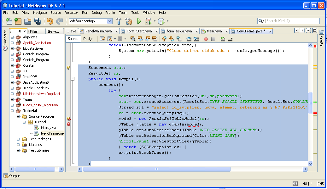This screenshot has height=189, width=327.
Task: Open the Output window
Action: point(12,176)
